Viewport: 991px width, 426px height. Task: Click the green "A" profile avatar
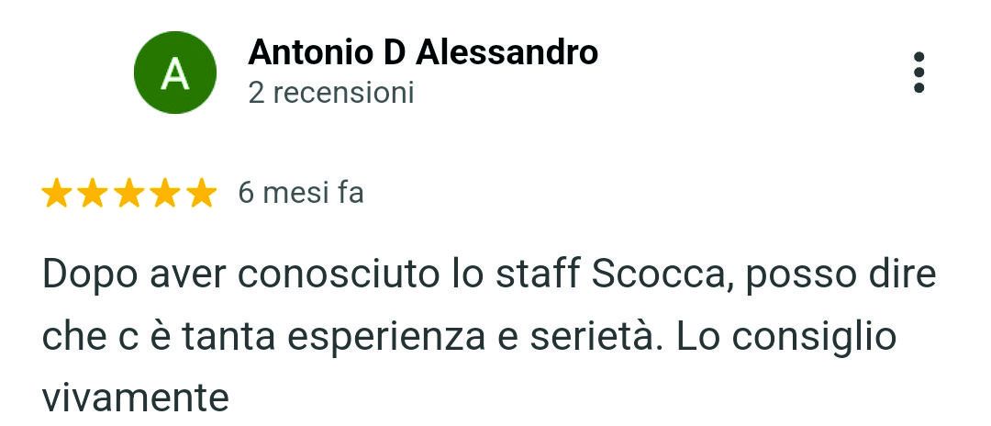(x=175, y=73)
